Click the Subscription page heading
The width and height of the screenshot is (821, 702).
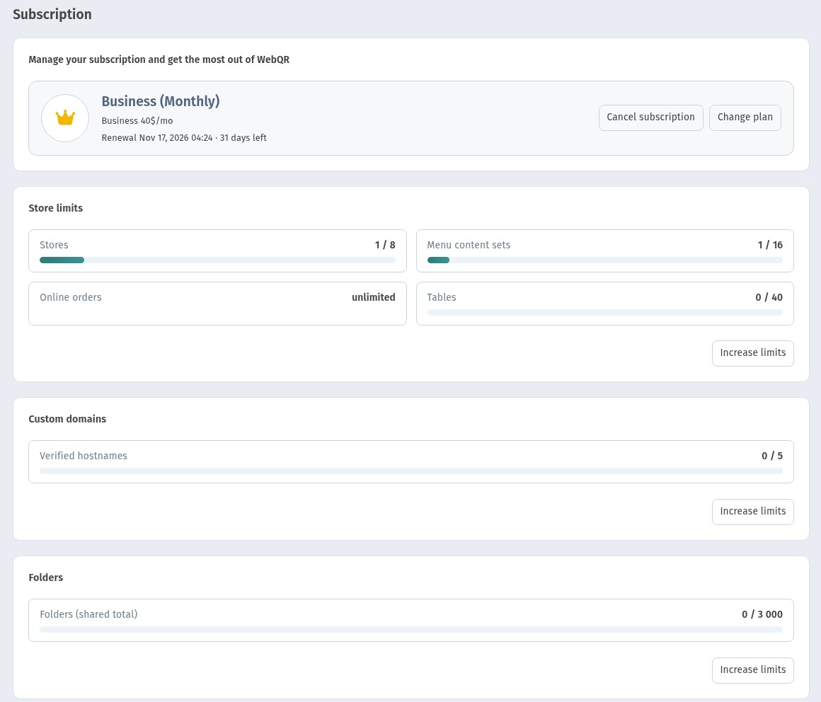(52, 14)
